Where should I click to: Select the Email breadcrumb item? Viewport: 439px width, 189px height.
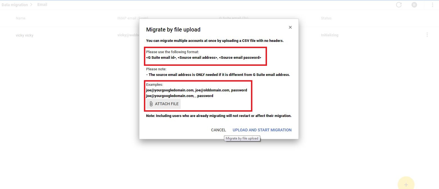42,4
